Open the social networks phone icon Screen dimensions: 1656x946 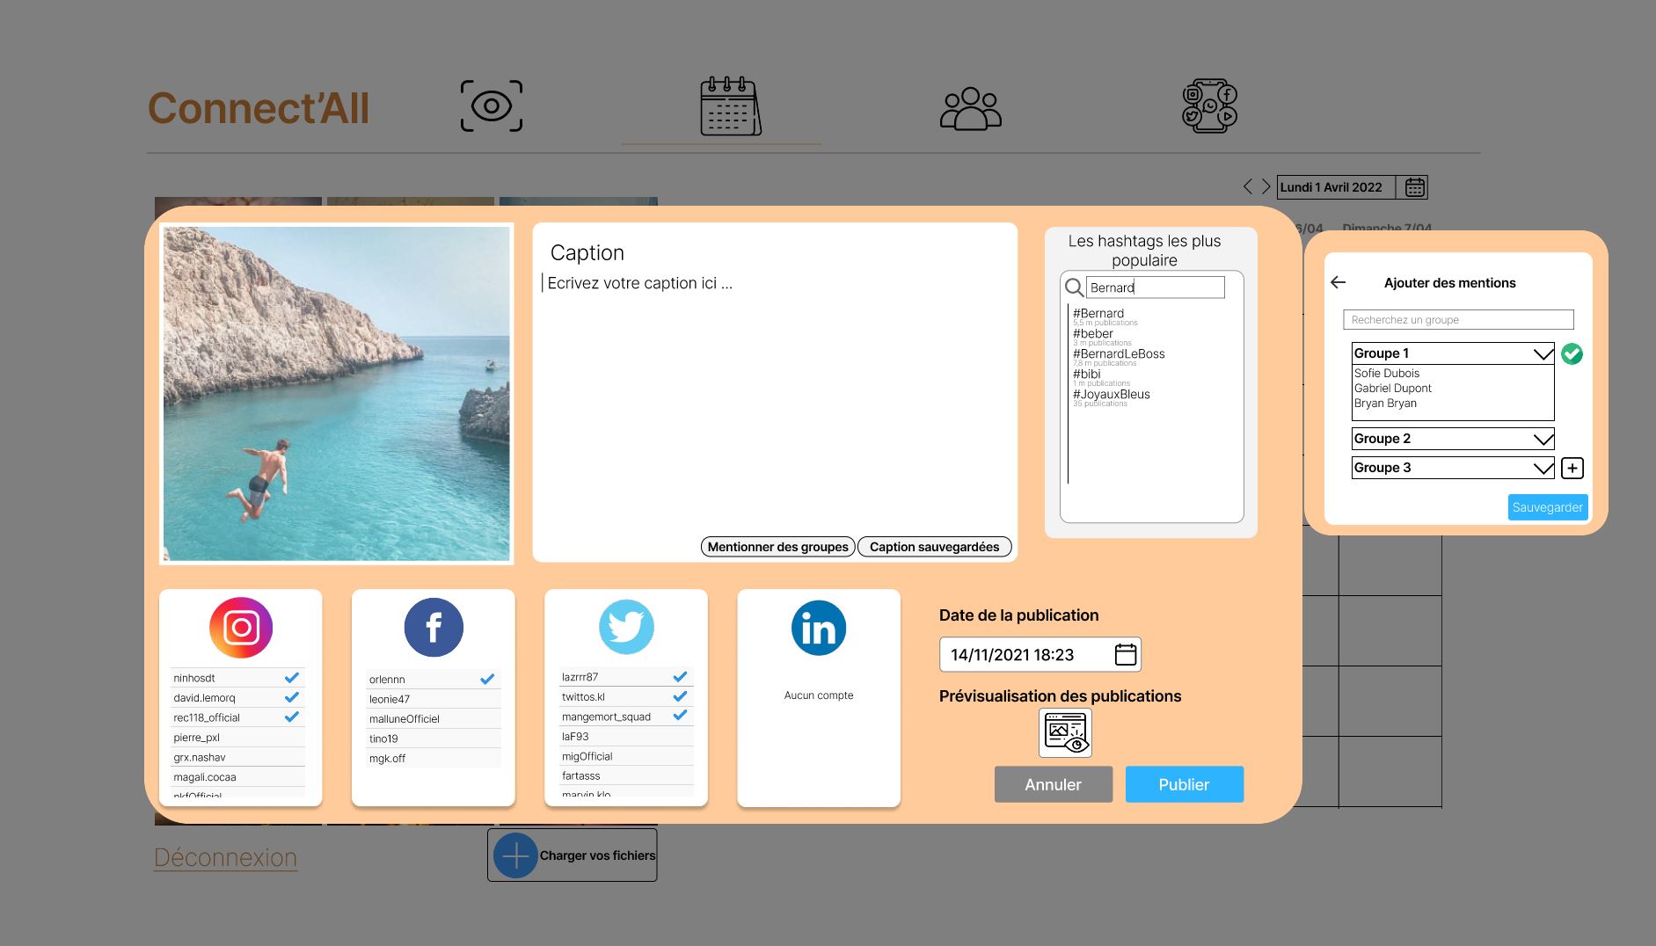pos(1209,106)
